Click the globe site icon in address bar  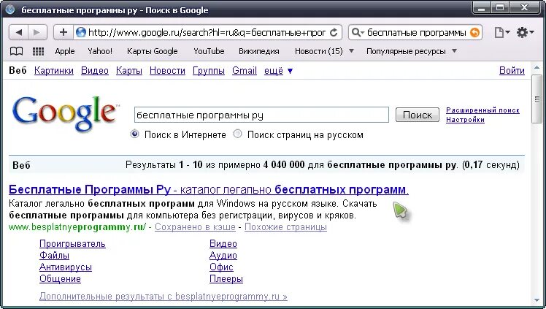(x=81, y=32)
